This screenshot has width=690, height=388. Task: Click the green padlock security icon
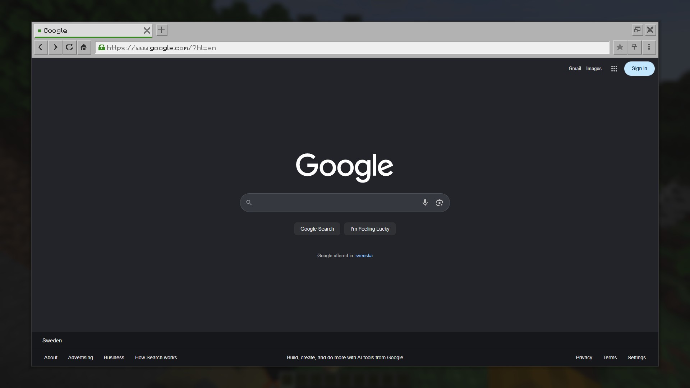(x=102, y=47)
